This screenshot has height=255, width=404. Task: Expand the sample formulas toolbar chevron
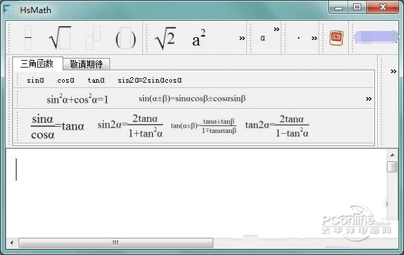click(x=242, y=39)
